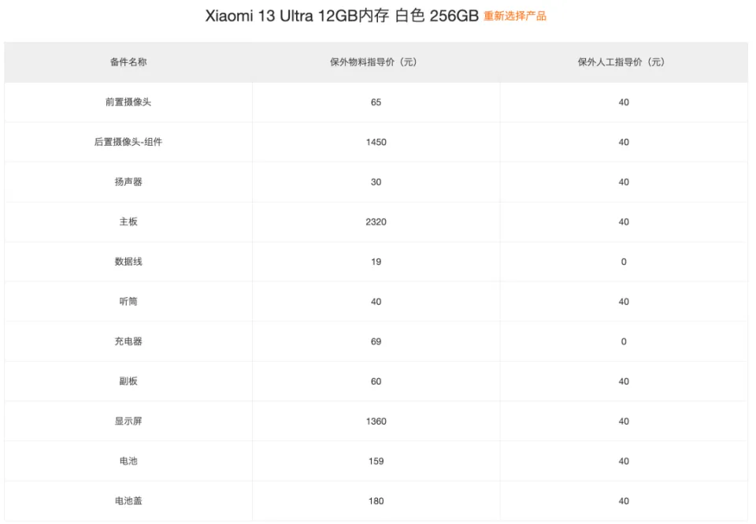Select the 电池盖 material price 180
Image resolution: width=756 pixels, height=524 pixels.
[376, 501]
